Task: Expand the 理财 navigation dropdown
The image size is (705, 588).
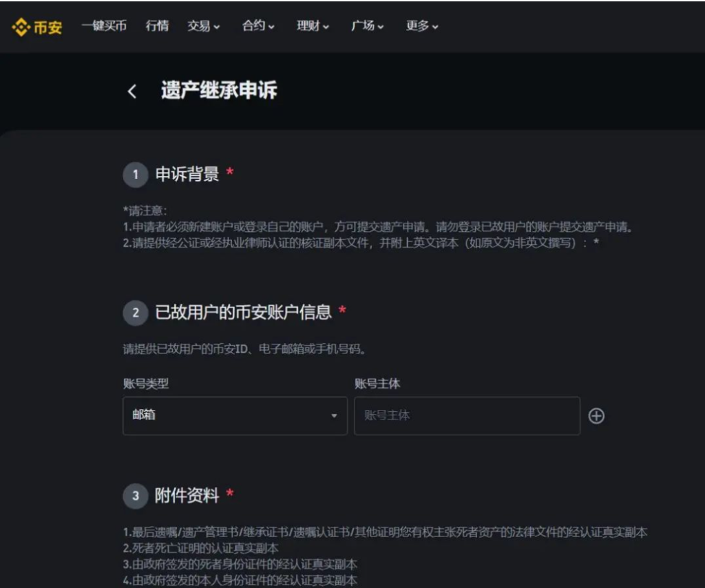Action: click(311, 26)
